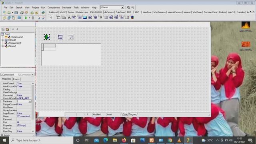Open Microsoft Edge from the taskbar
256x144 pixels.
coord(106,140)
